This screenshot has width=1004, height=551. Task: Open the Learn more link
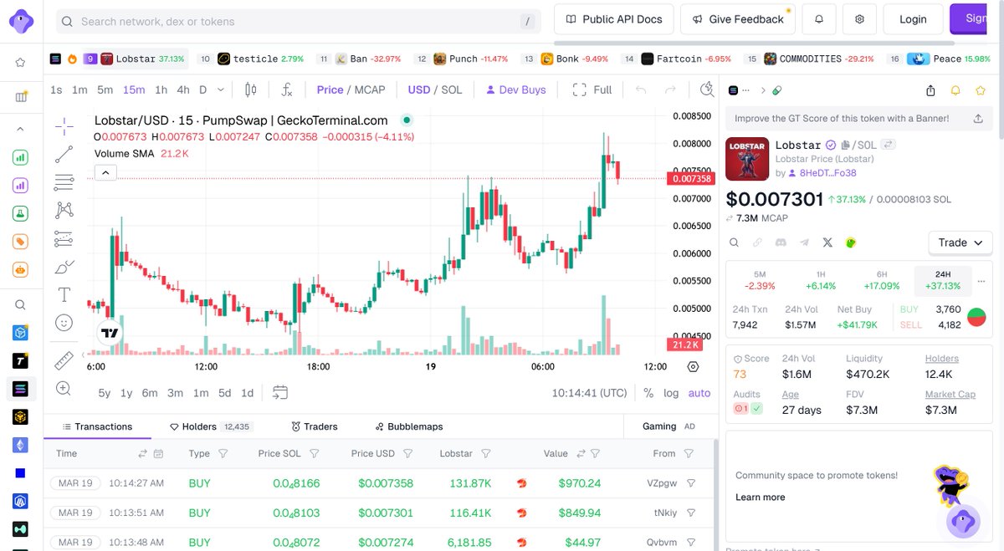pos(760,497)
